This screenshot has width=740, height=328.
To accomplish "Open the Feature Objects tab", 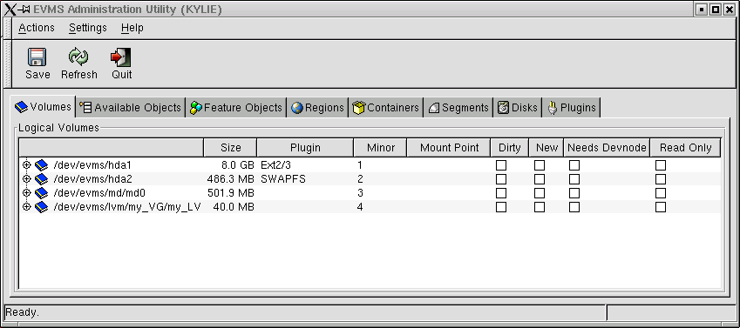I will point(236,108).
